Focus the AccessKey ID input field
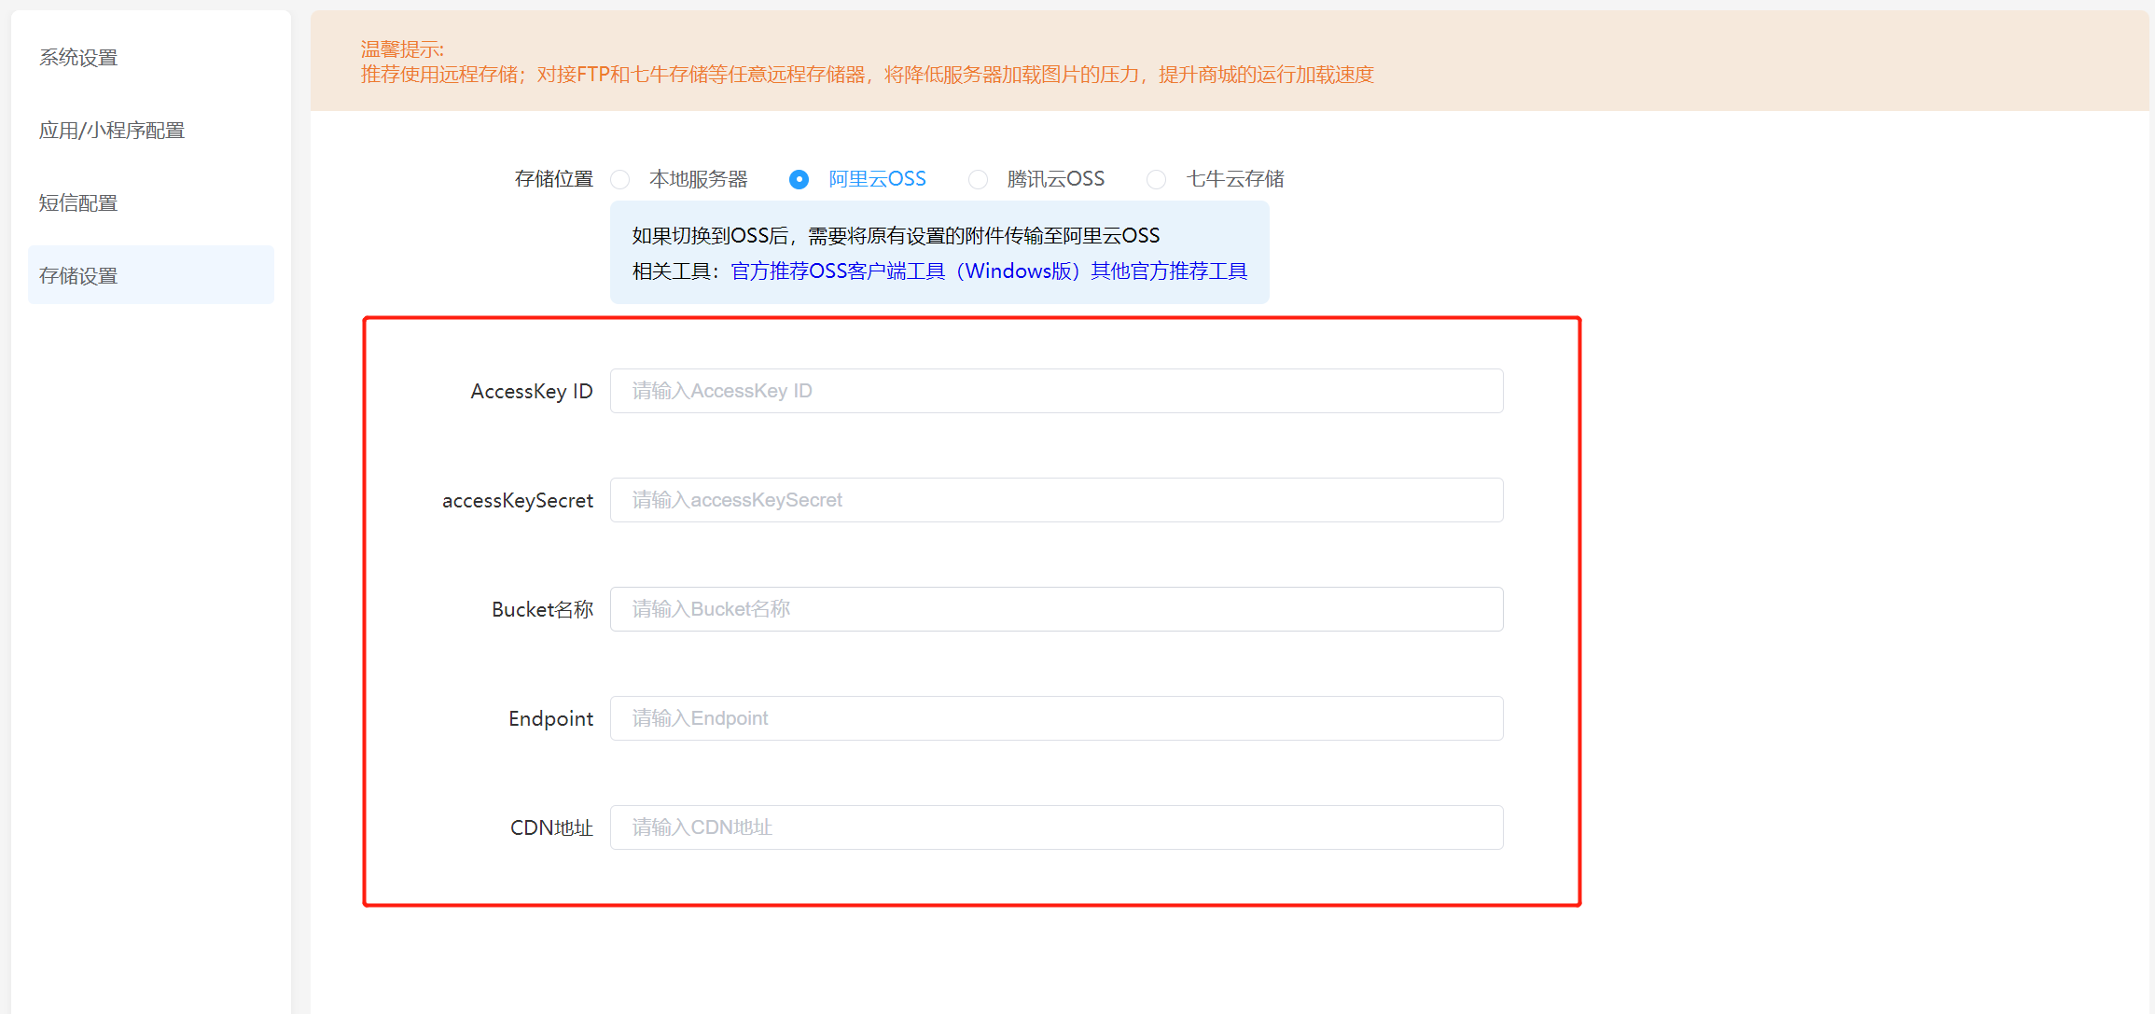 tap(1056, 391)
